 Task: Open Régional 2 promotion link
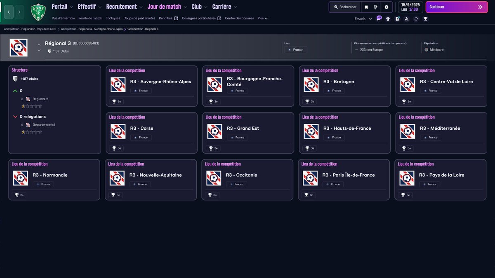click(x=40, y=99)
